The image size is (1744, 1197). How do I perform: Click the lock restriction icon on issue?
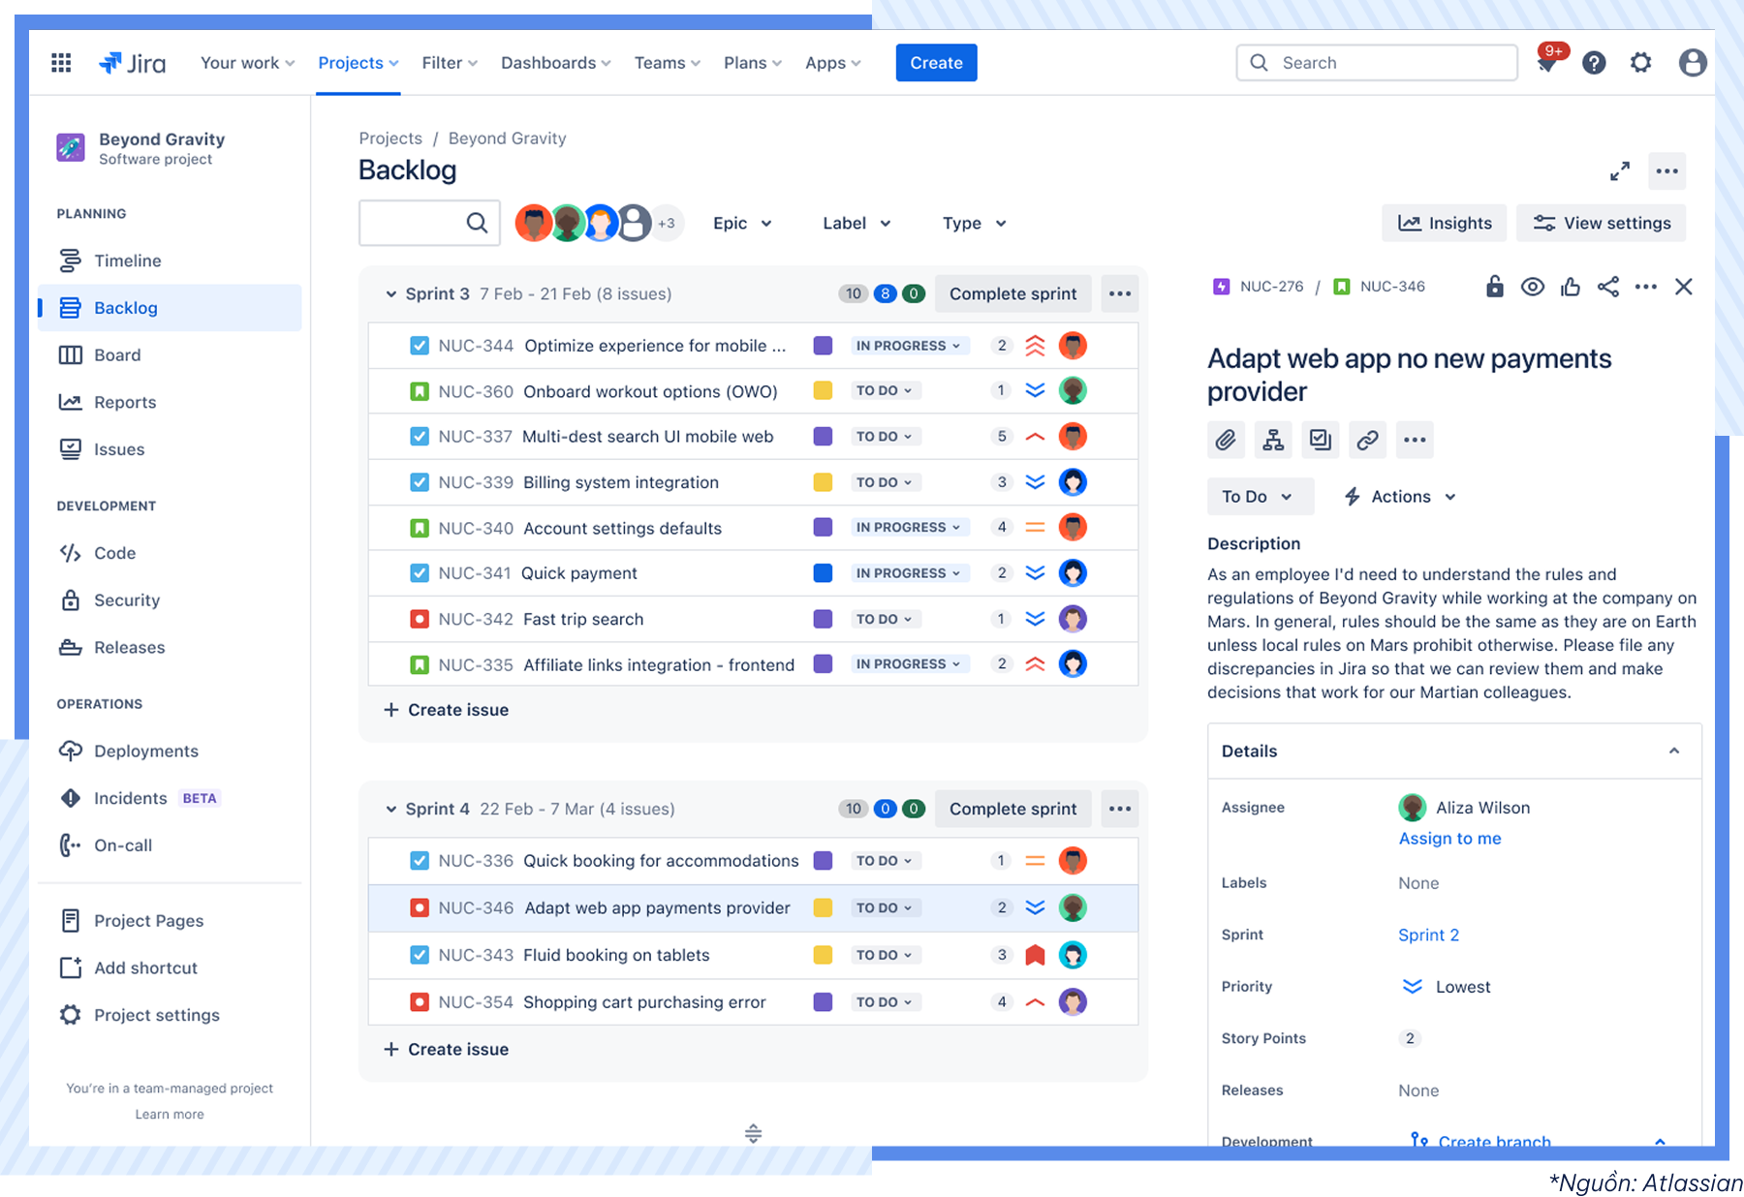tap(1495, 287)
